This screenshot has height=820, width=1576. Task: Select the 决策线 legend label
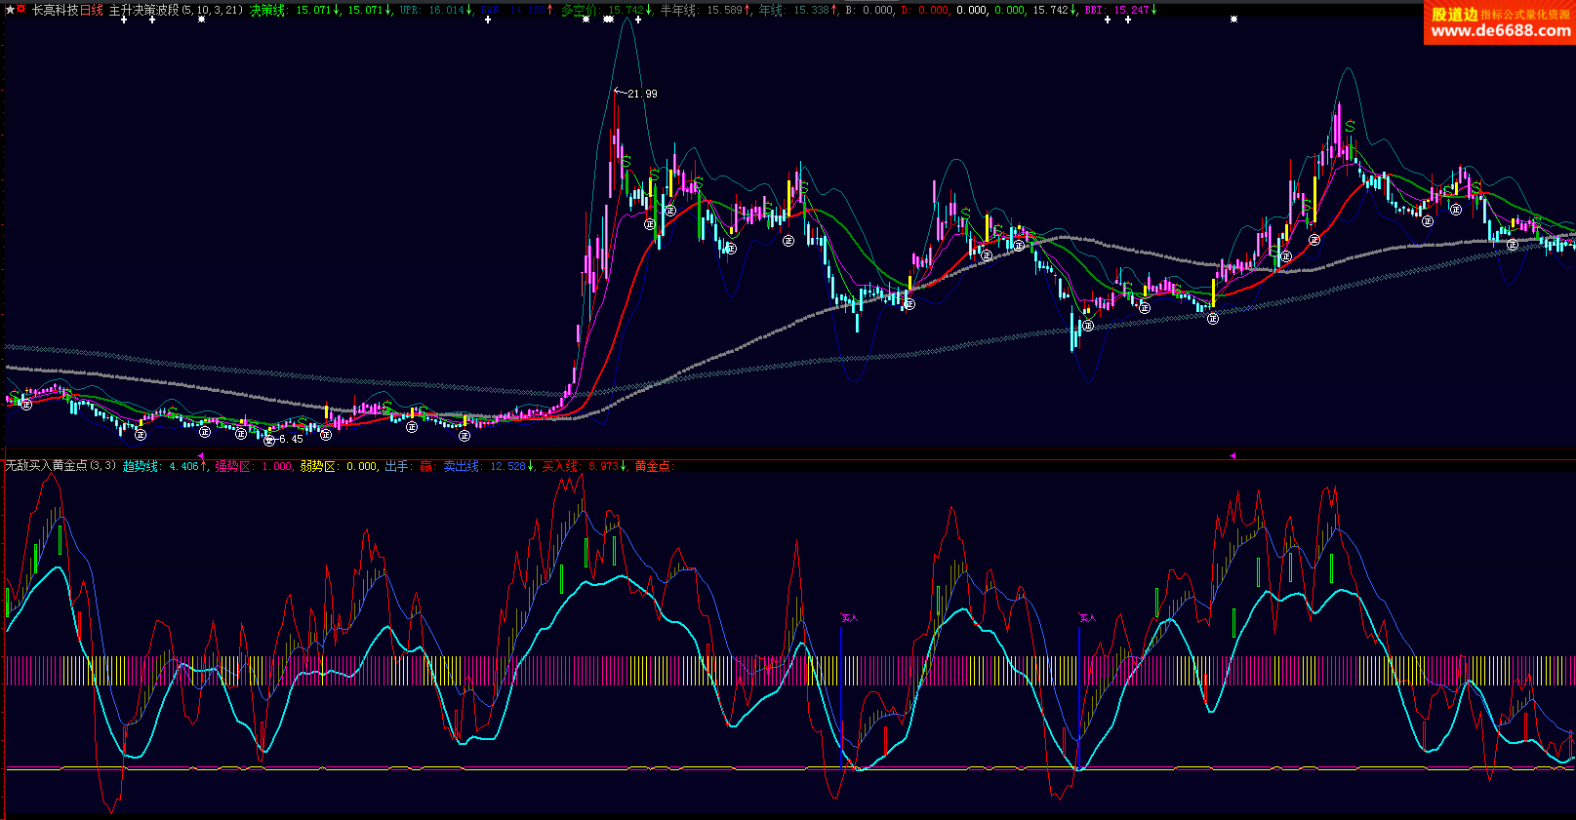click(x=267, y=10)
